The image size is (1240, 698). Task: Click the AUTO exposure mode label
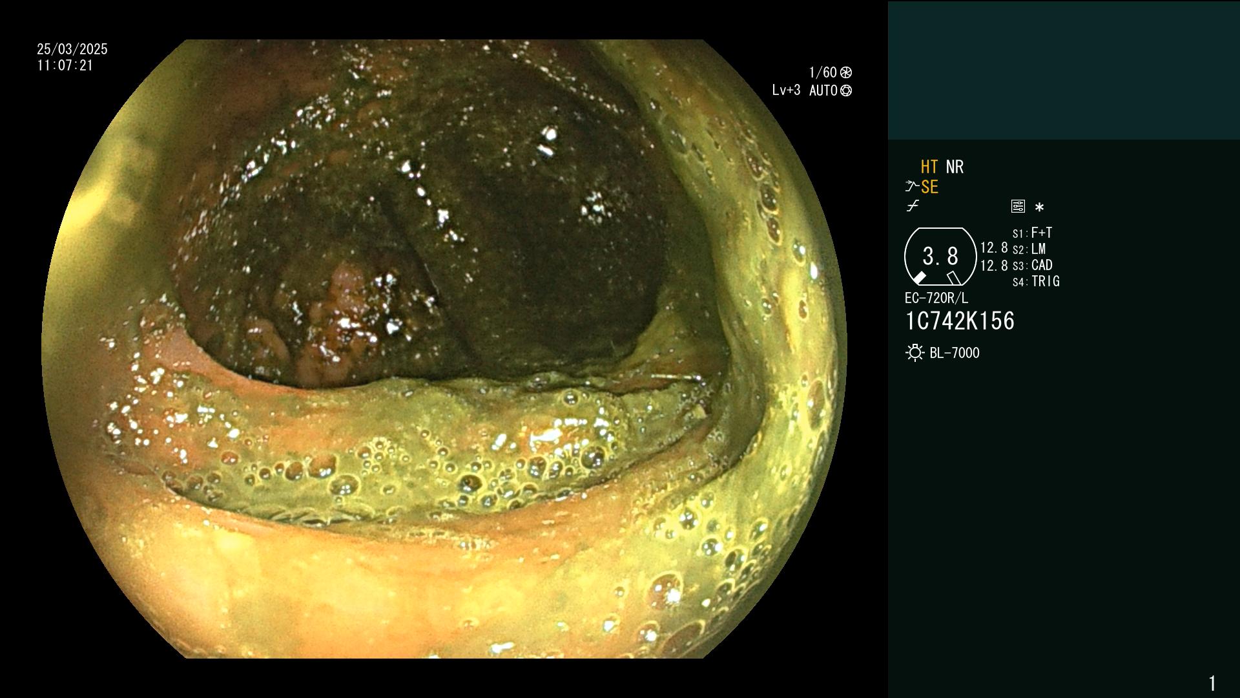pos(823,90)
